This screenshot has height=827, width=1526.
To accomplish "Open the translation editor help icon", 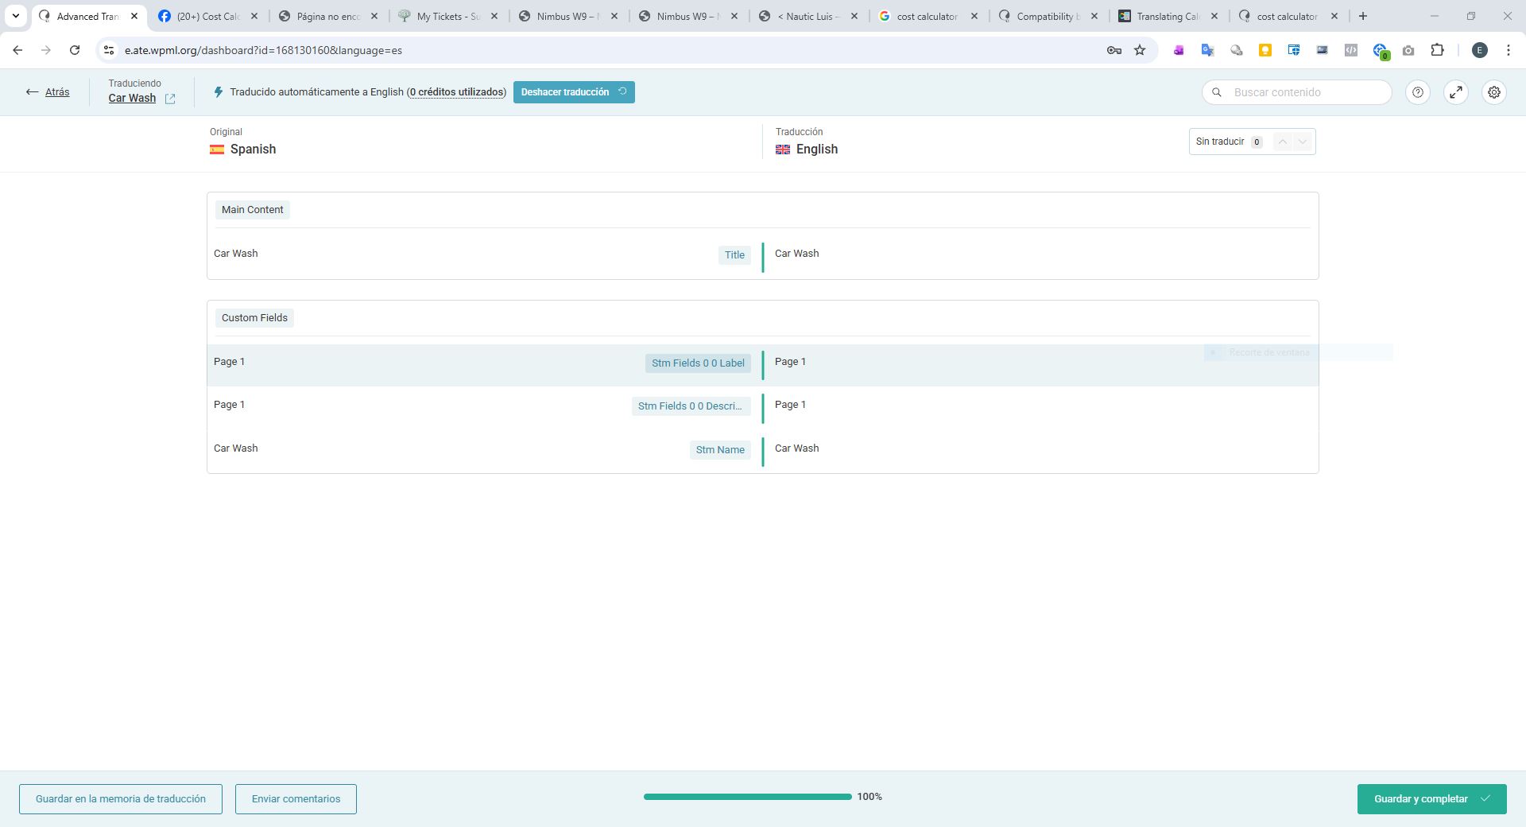I will click(1418, 92).
